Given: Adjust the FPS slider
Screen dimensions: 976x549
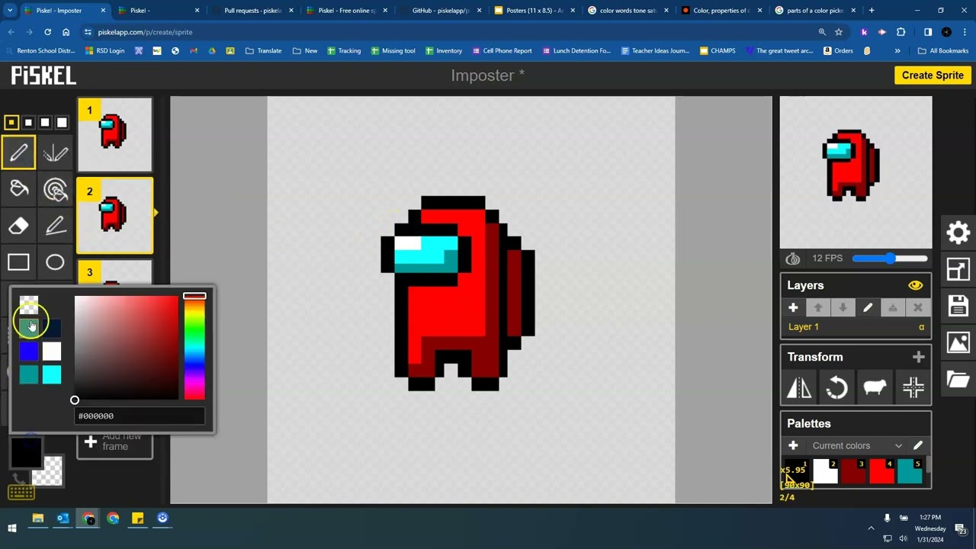Looking at the screenshot, I should pos(890,258).
